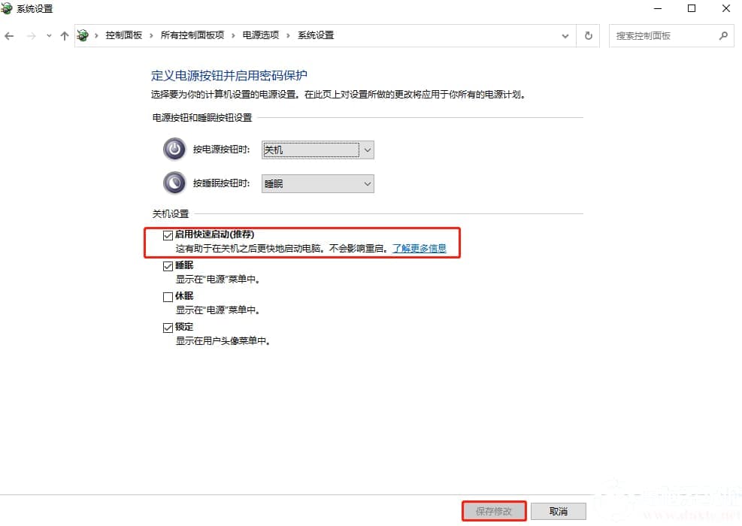Click the up-one-level arrow in address bar
Screen dimensions: 742x526
pyautogui.click(x=65, y=35)
